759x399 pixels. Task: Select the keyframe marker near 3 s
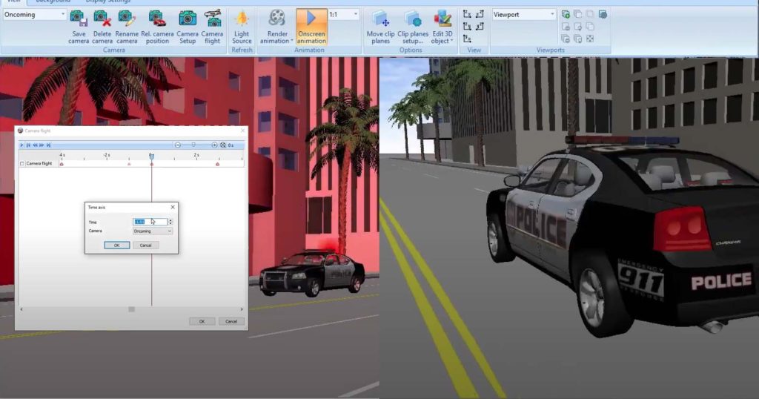click(x=217, y=164)
